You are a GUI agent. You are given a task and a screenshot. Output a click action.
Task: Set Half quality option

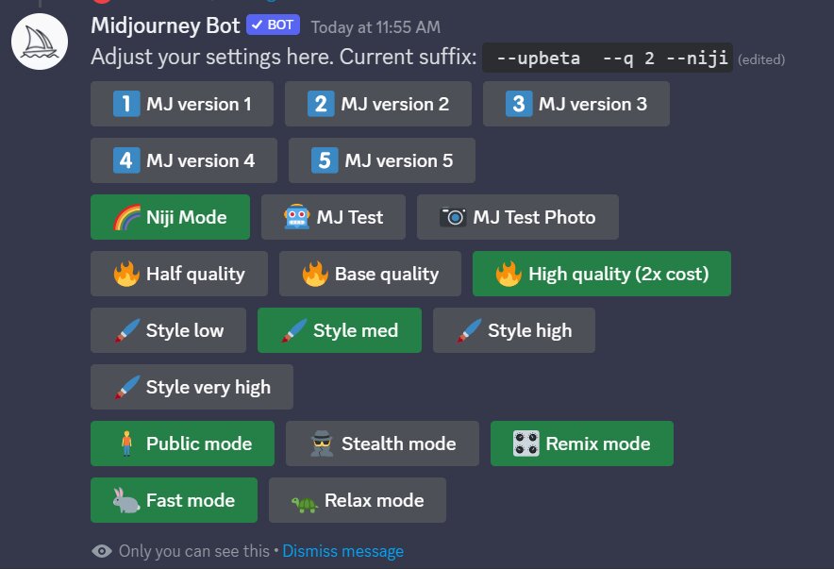click(x=179, y=274)
